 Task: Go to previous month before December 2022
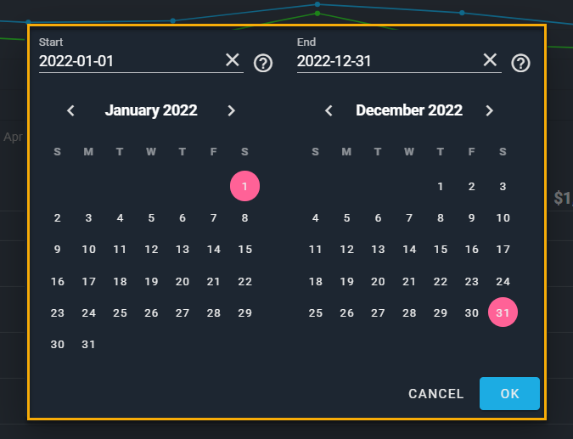pos(329,110)
